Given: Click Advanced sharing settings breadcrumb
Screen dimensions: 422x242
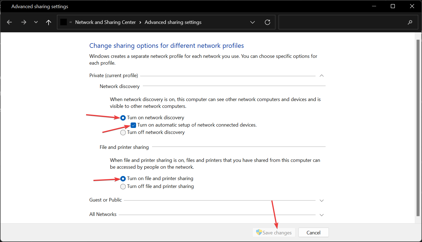Looking at the screenshot, I should (x=173, y=22).
